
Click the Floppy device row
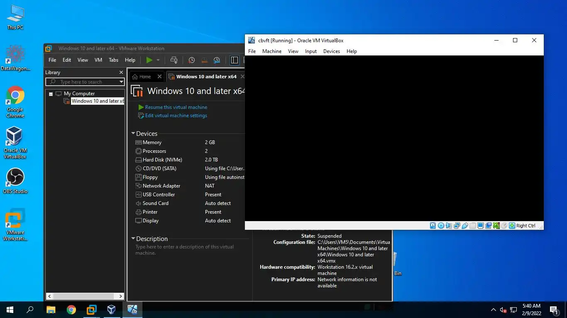point(190,177)
